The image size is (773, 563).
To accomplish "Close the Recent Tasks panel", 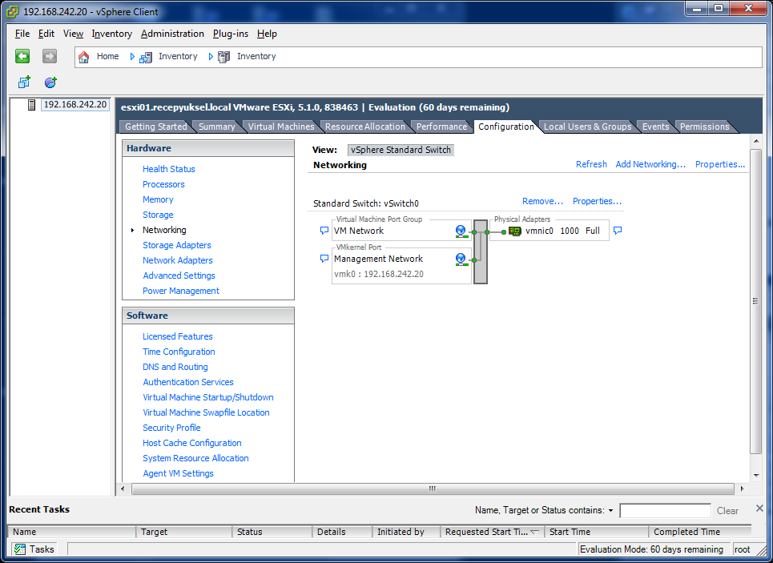I will [759, 509].
